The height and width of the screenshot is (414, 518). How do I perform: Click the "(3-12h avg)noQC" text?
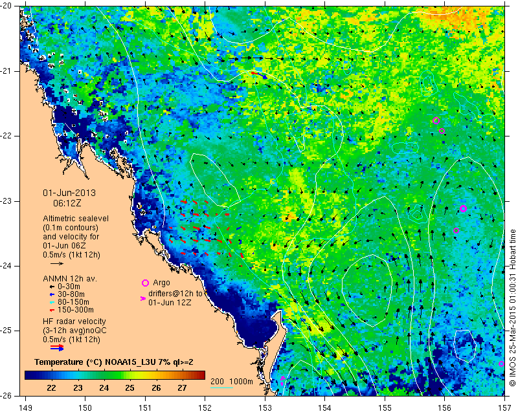click(x=74, y=330)
